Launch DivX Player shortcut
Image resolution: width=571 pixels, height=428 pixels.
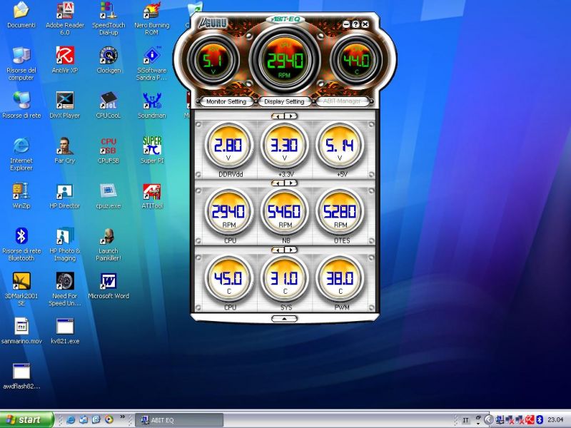tap(65, 105)
